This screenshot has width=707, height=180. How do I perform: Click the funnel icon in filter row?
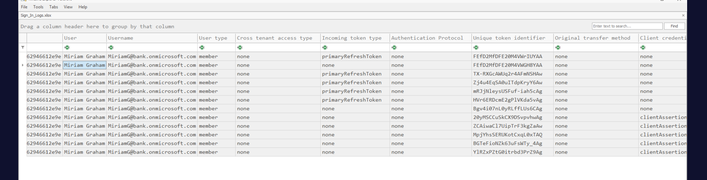click(23, 48)
